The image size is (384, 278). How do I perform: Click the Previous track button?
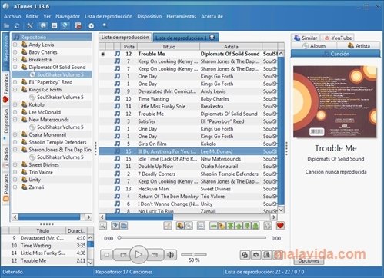123,255
